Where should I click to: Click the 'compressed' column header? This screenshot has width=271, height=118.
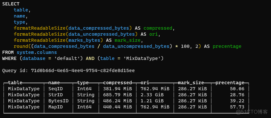coord(118,83)
